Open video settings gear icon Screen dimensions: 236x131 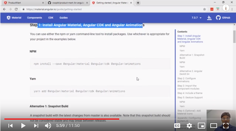click(x=189, y=126)
